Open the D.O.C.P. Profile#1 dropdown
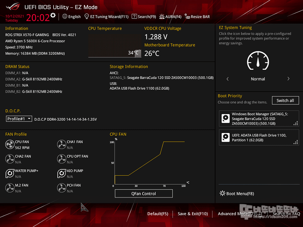The width and height of the screenshot is (303, 227). pos(19,119)
